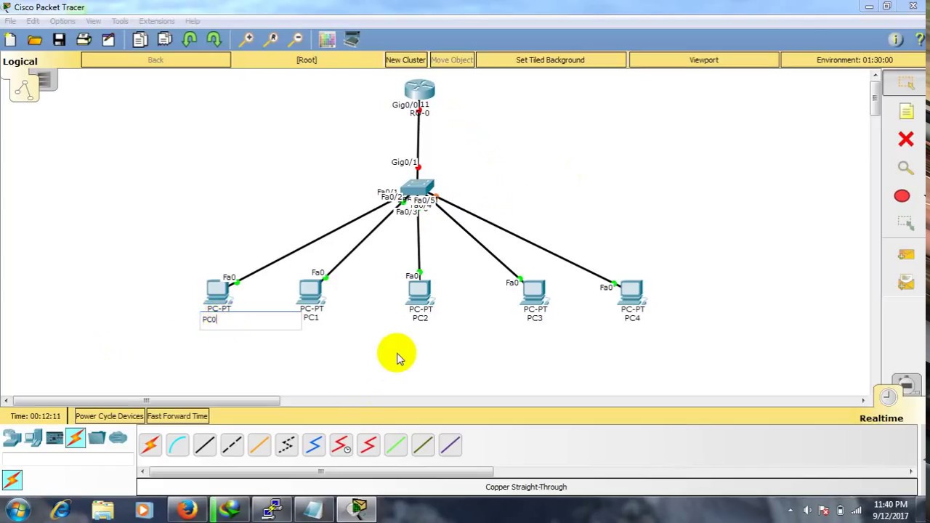Open a file using the folder icon
The height and width of the screenshot is (523, 930).
click(34, 40)
